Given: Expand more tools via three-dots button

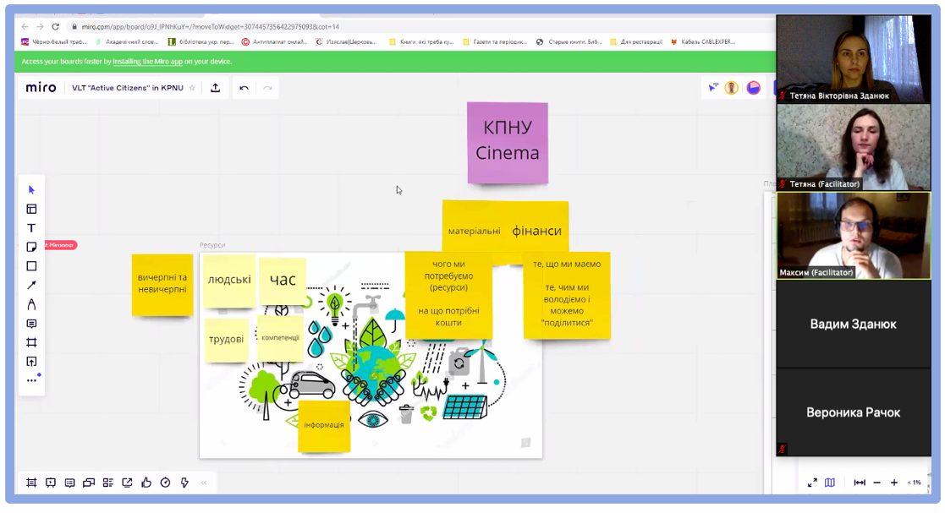Looking at the screenshot, I should pos(31,380).
